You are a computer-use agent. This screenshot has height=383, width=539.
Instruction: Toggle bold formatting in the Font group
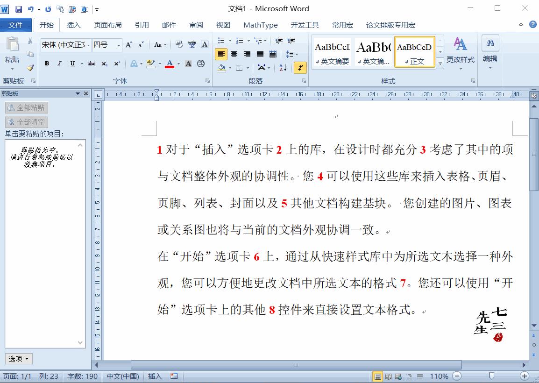(x=46, y=64)
